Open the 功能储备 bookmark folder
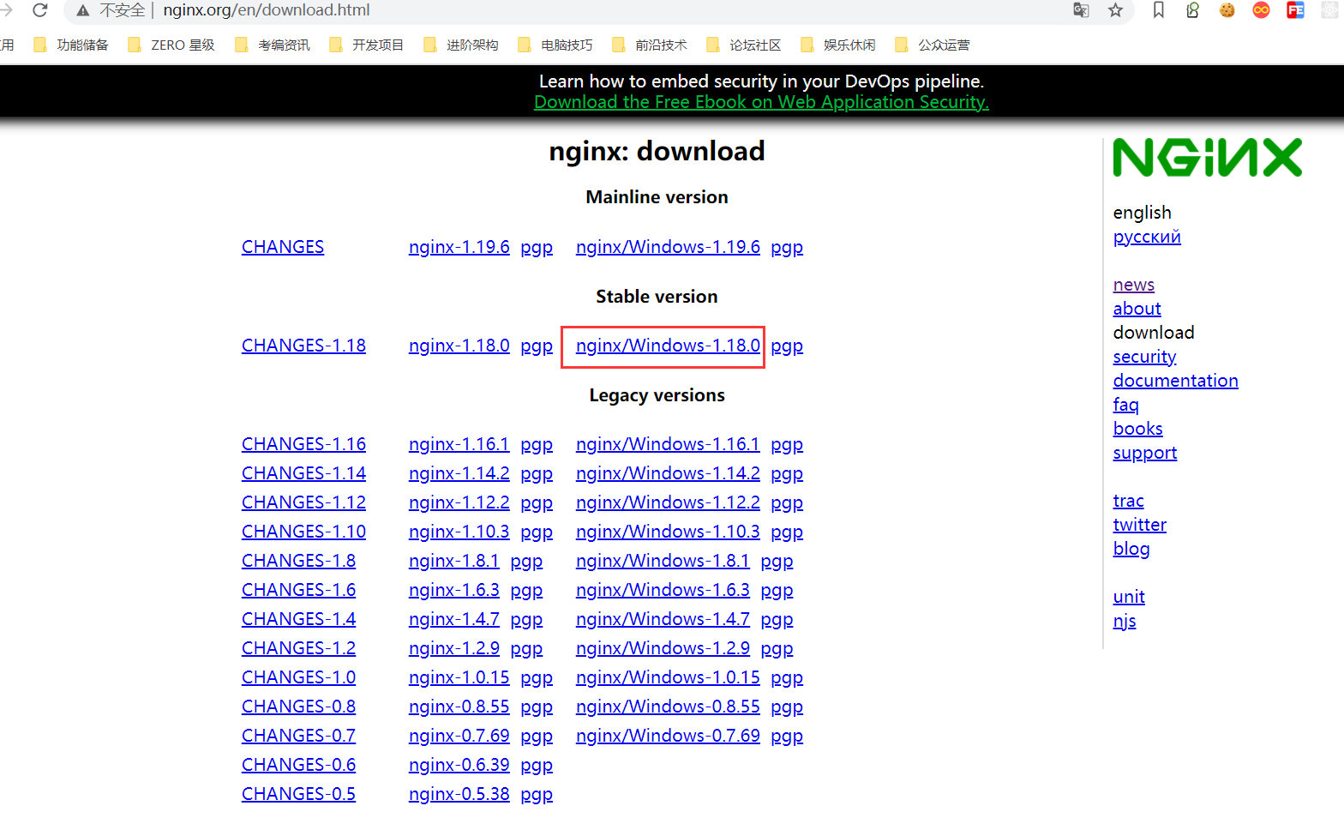1344x824 pixels. (x=71, y=45)
